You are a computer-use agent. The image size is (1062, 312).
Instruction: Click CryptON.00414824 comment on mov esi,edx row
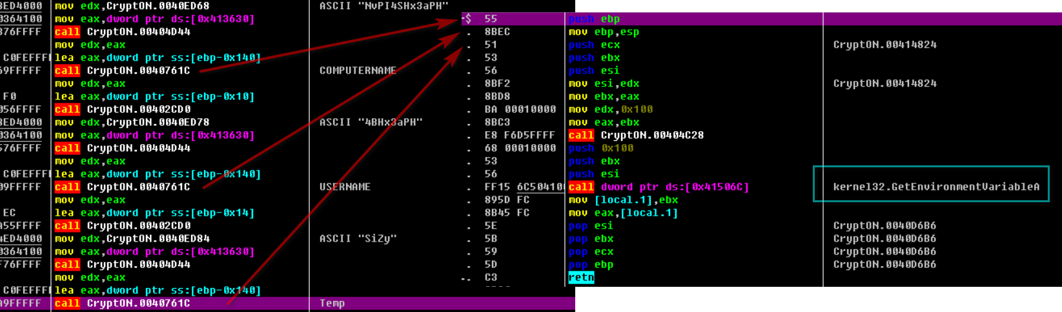(x=884, y=83)
